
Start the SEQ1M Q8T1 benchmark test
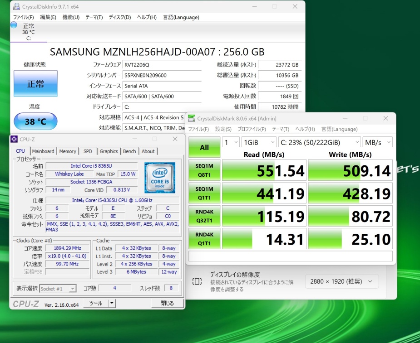[204, 170]
